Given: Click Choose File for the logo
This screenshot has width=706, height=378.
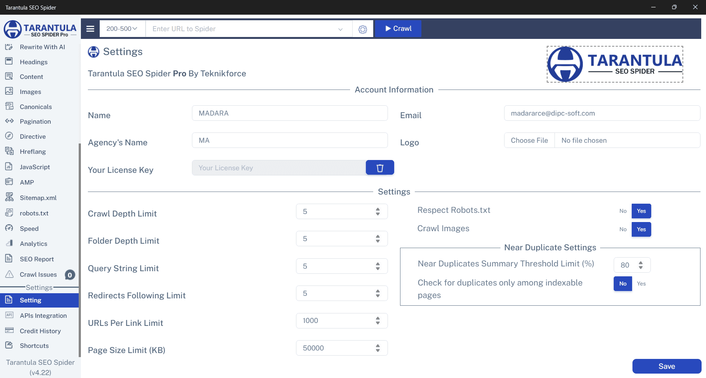Looking at the screenshot, I should 529,141.
